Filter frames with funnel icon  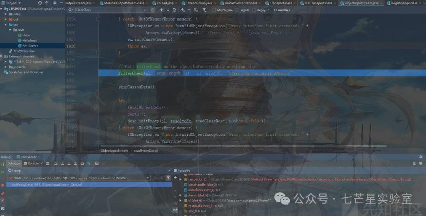(x=168, y=178)
